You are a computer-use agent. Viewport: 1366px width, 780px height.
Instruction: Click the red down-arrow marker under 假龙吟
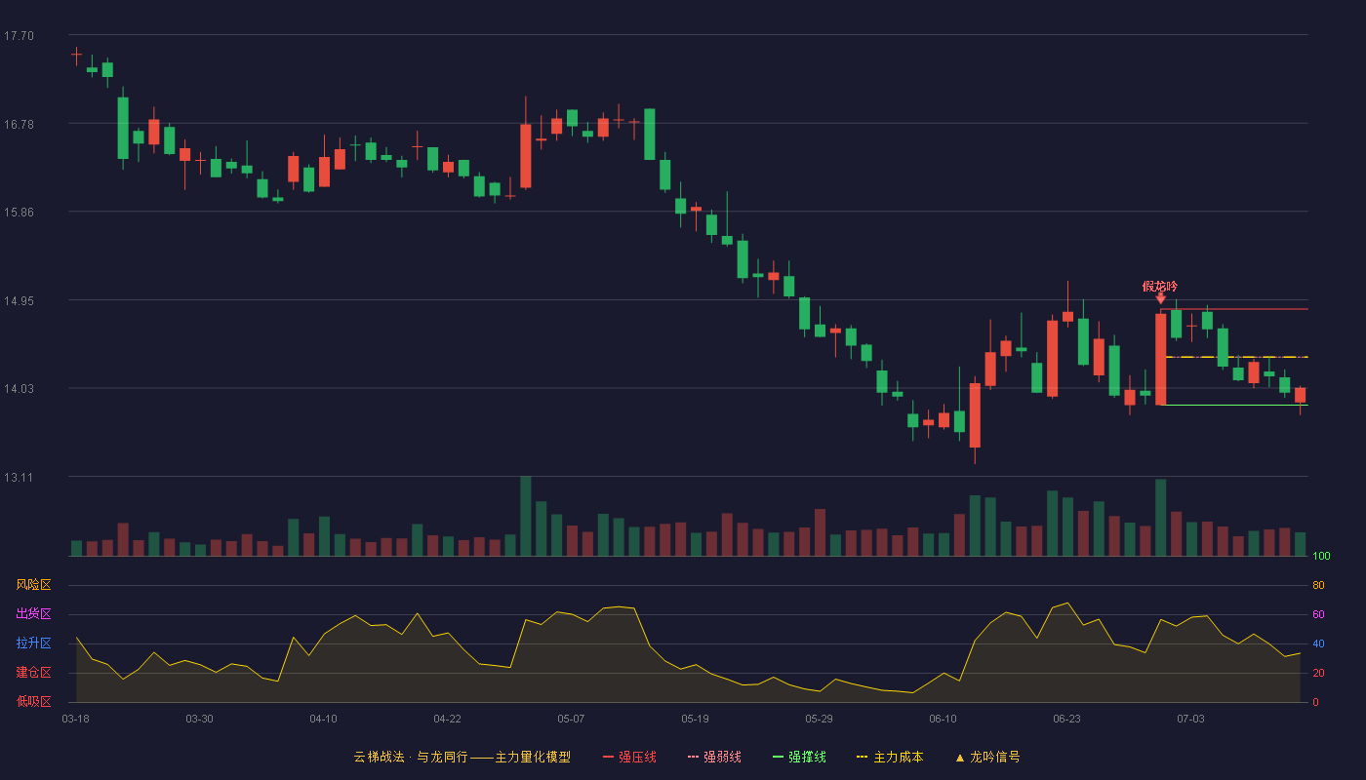[x=1160, y=299]
